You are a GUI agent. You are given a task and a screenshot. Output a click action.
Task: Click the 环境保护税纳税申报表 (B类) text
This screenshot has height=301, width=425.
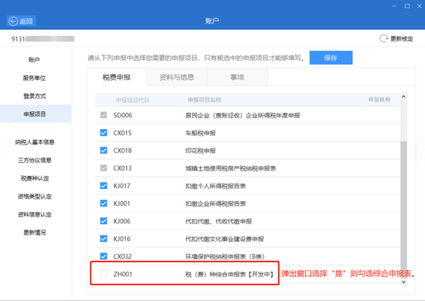(x=224, y=256)
